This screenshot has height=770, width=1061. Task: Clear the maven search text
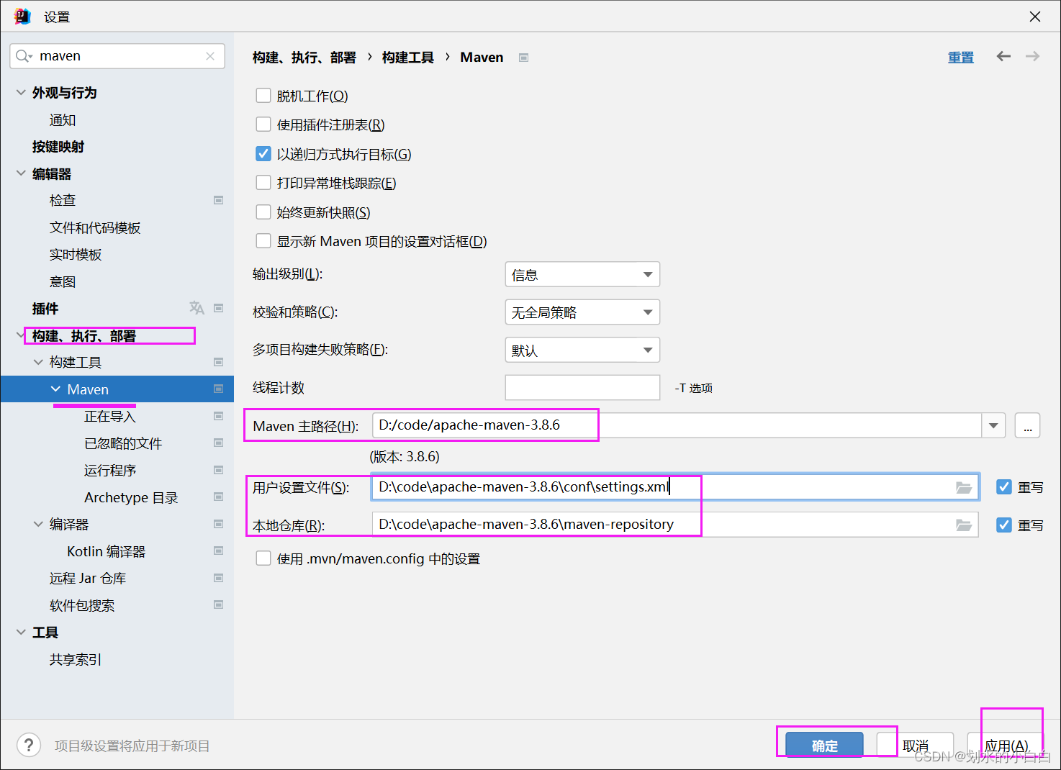click(210, 56)
